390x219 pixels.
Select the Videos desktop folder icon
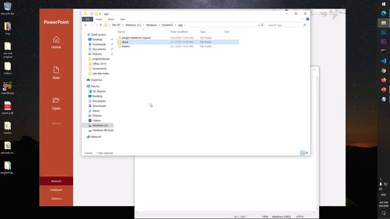pos(8,68)
